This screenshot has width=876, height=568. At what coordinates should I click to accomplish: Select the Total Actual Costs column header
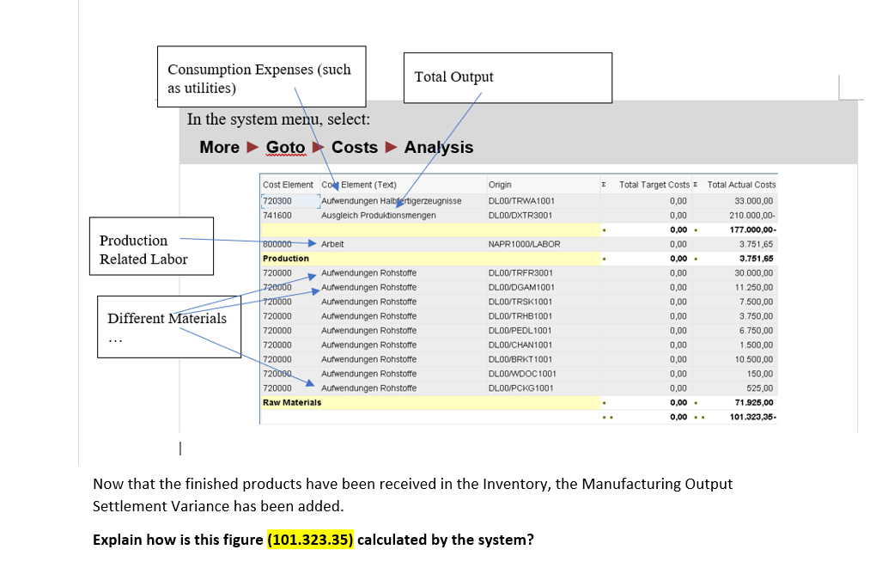[741, 185]
